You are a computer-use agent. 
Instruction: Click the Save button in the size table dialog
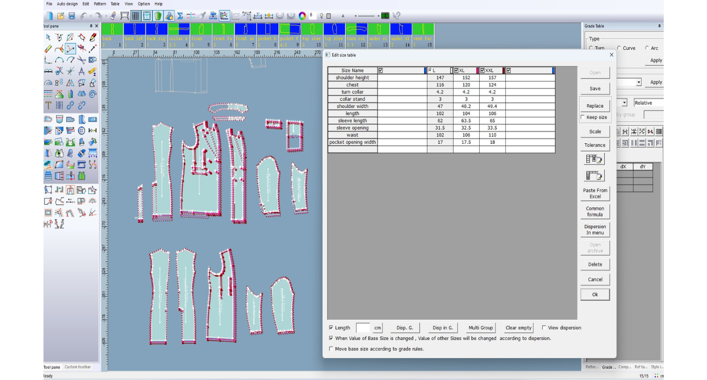(x=595, y=88)
